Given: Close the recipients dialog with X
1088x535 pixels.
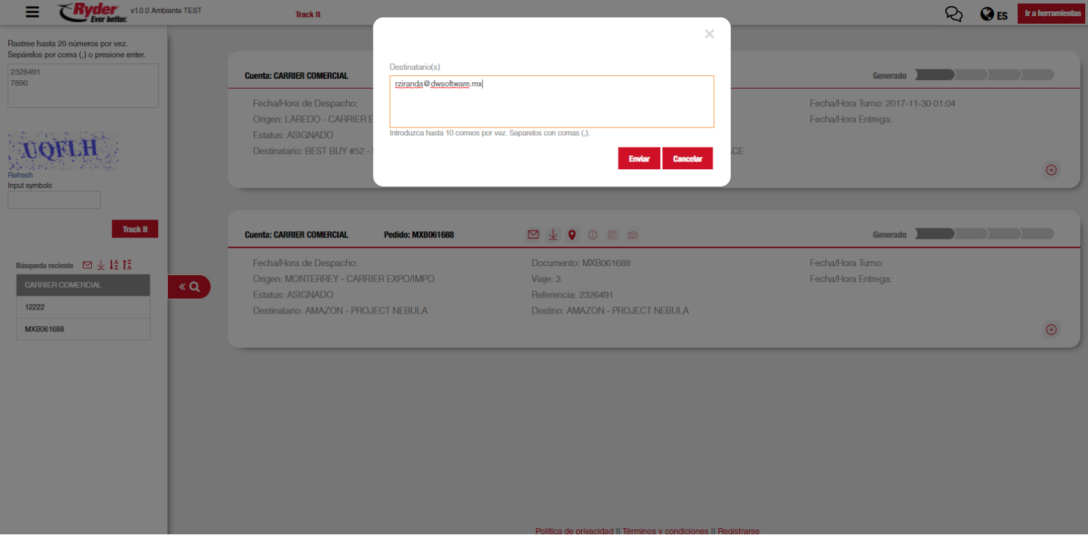Looking at the screenshot, I should click(x=709, y=34).
